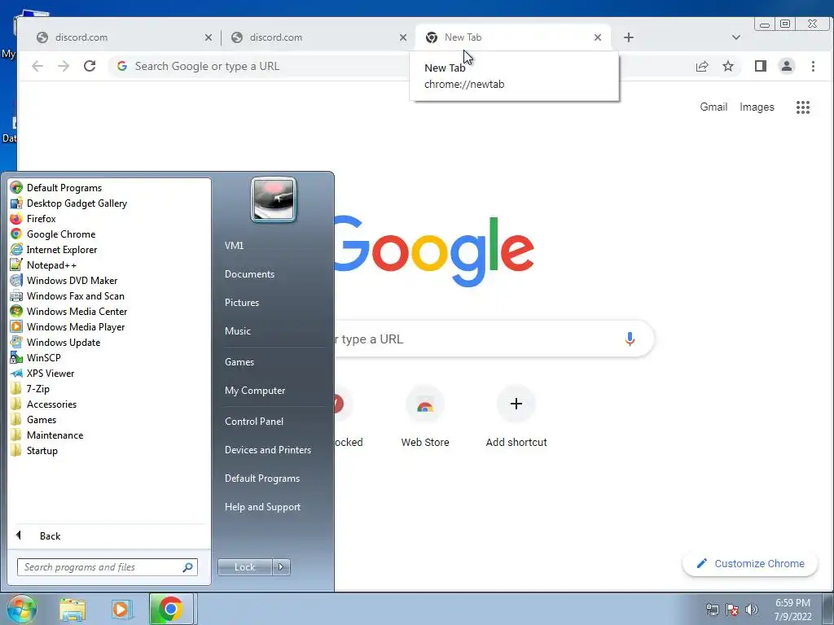
Task: Open the shutdown options arrow beside Lock
Action: (281, 567)
